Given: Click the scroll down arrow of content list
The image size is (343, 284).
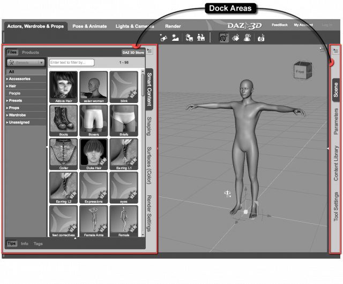Looking at the screenshot, I should [143, 235].
